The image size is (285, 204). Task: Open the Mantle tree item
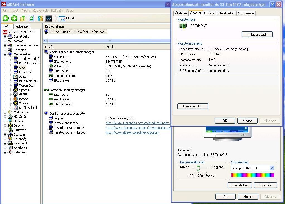coord(23,99)
